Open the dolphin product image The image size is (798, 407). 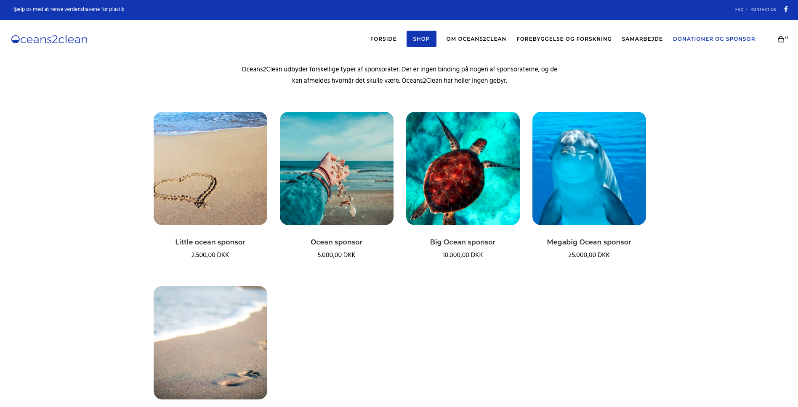[589, 168]
